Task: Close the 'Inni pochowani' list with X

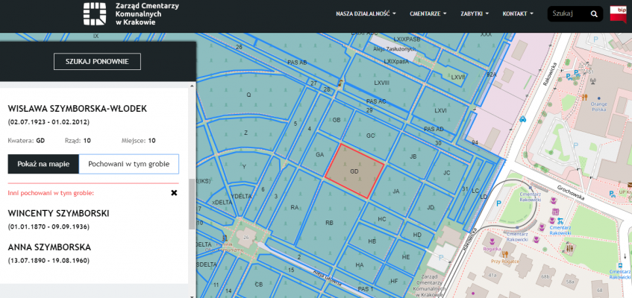Action: point(174,193)
